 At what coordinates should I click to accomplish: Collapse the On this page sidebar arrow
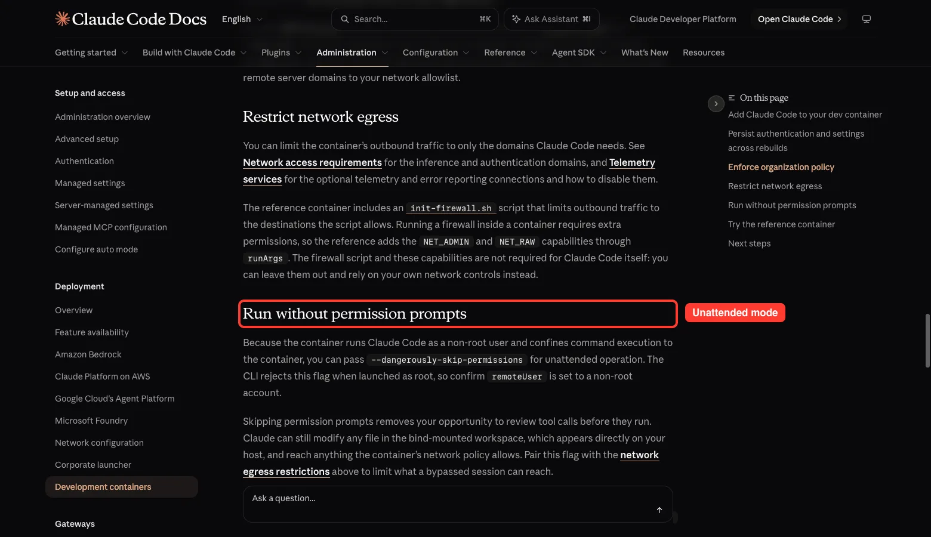(x=716, y=104)
